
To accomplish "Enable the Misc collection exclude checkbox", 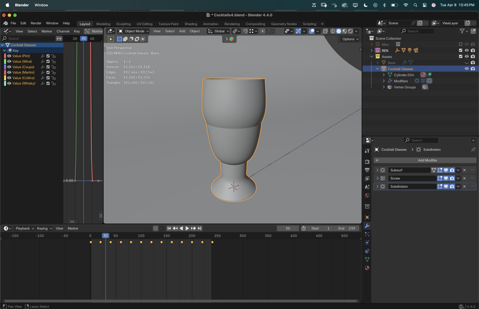I will [461, 44].
